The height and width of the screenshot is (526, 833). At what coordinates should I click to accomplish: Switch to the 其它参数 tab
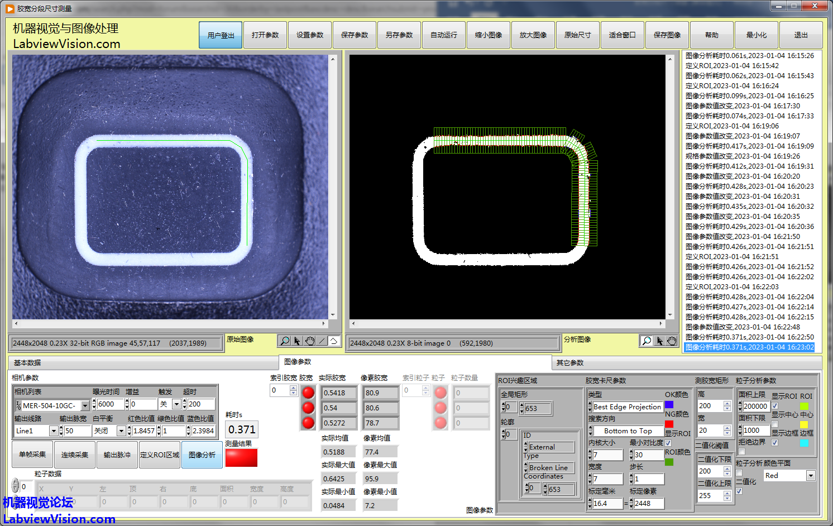click(570, 362)
